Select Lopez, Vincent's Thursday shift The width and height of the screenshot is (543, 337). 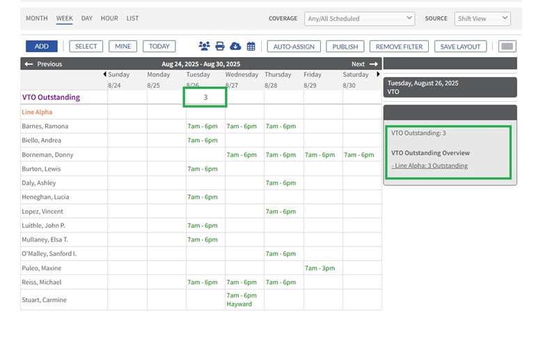281,211
